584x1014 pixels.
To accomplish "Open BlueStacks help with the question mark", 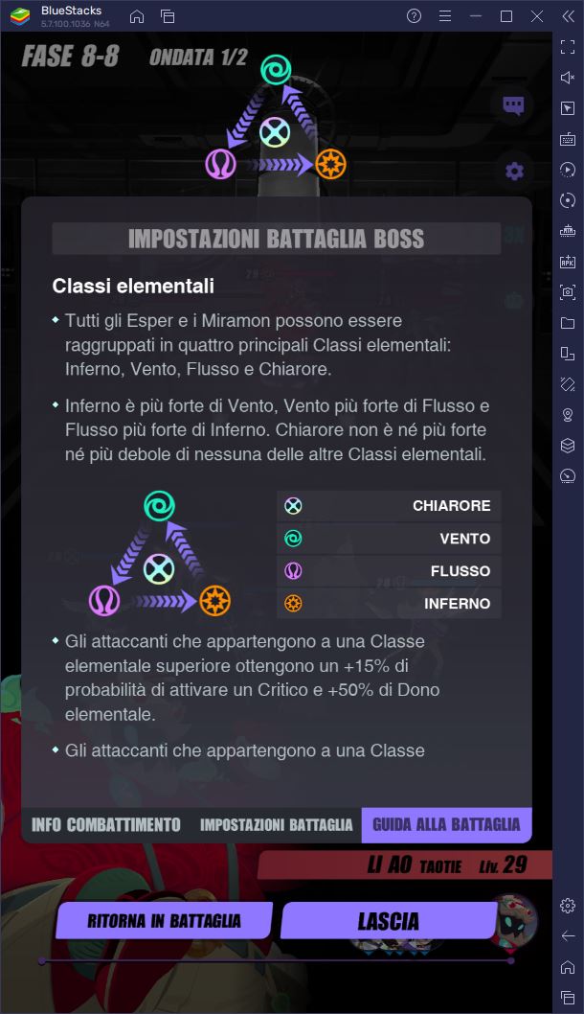I will [412, 16].
